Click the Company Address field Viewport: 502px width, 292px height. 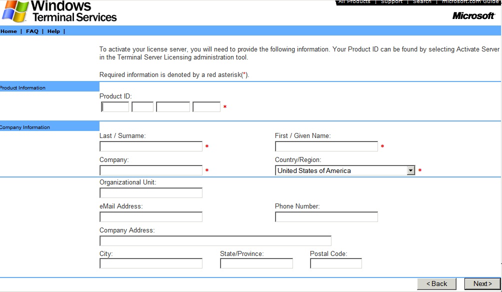215,241
